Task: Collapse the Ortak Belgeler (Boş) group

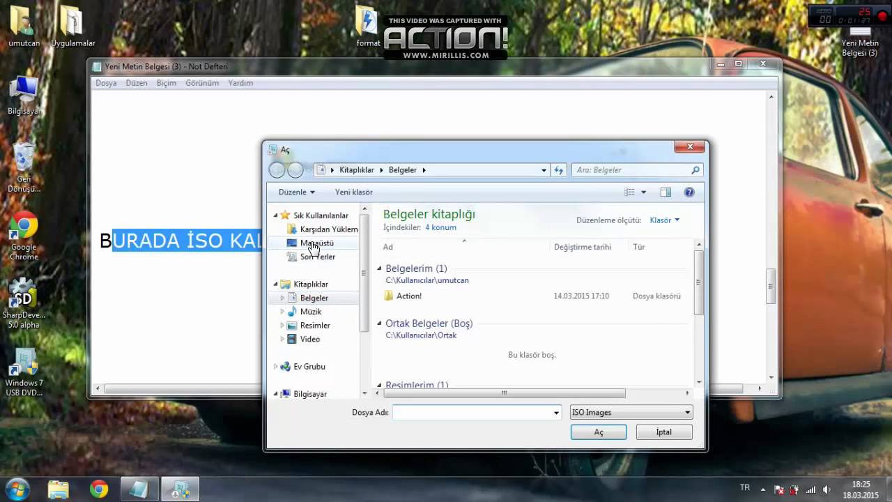Action: [x=379, y=324]
